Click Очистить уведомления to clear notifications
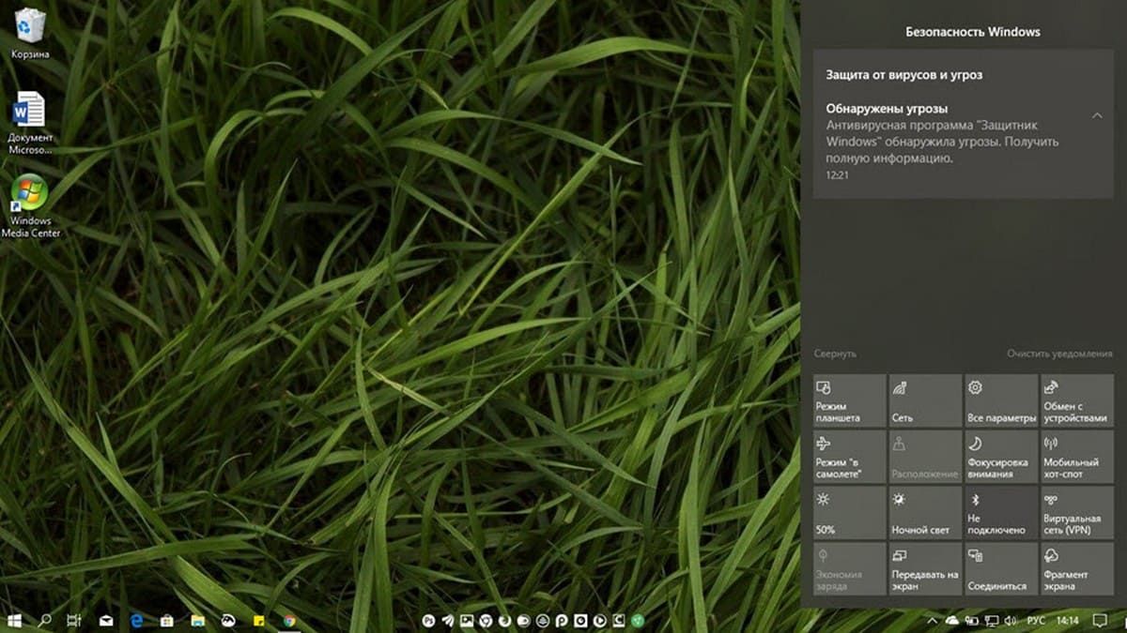 coord(1059,354)
